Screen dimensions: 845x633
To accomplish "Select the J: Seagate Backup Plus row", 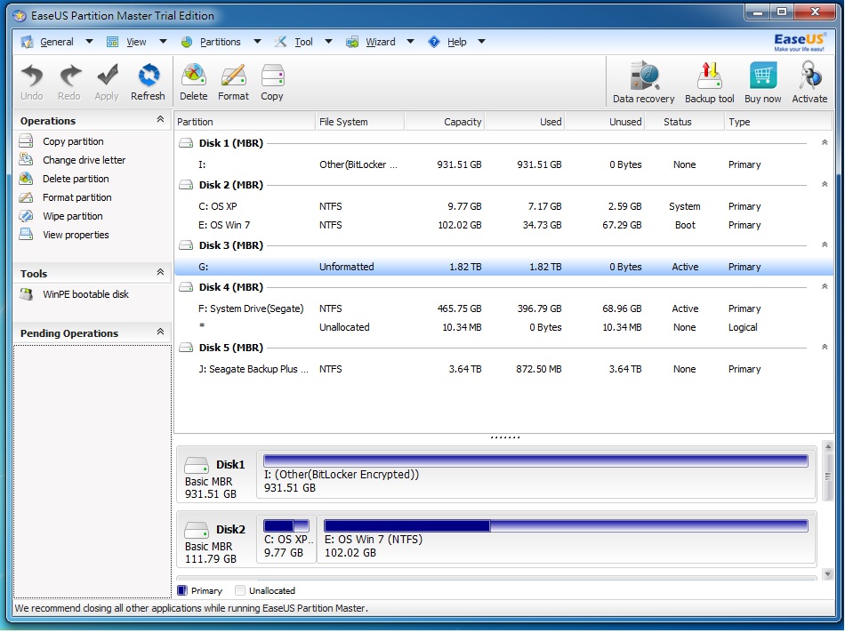I will tap(503, 369).
